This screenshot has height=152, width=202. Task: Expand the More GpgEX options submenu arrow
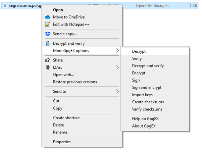pos(117,51)
